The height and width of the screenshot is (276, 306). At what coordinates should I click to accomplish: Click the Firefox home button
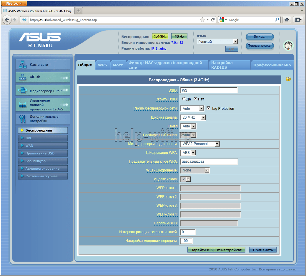[287, 20]
